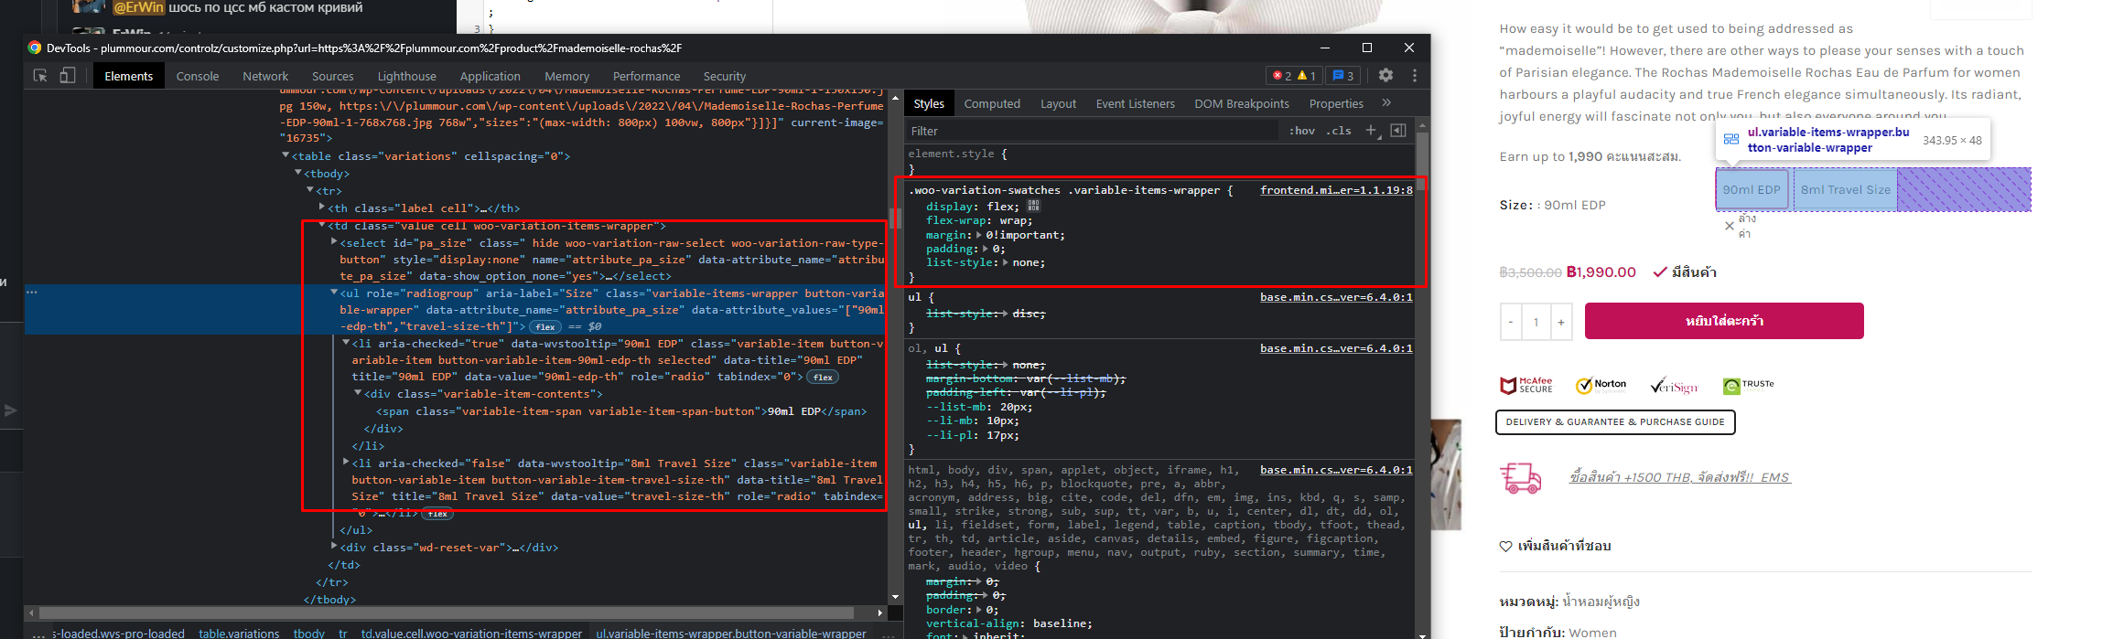
Task: Open the Event Listeners sidebar tab
Action: pyautogui.click(x=1136, y=103)
